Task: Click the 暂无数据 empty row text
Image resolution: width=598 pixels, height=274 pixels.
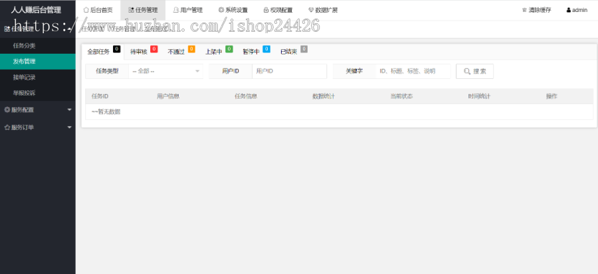Action: pyautogui.click(x=106, y=112)
